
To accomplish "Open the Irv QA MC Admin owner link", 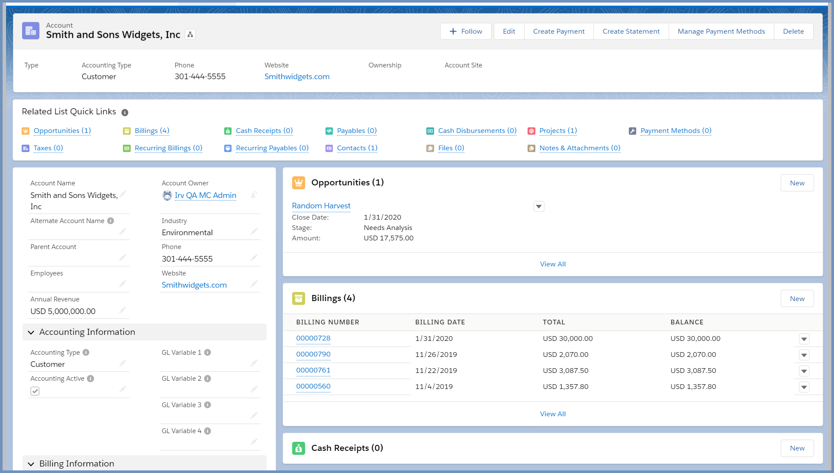I will tap(206, 195).
